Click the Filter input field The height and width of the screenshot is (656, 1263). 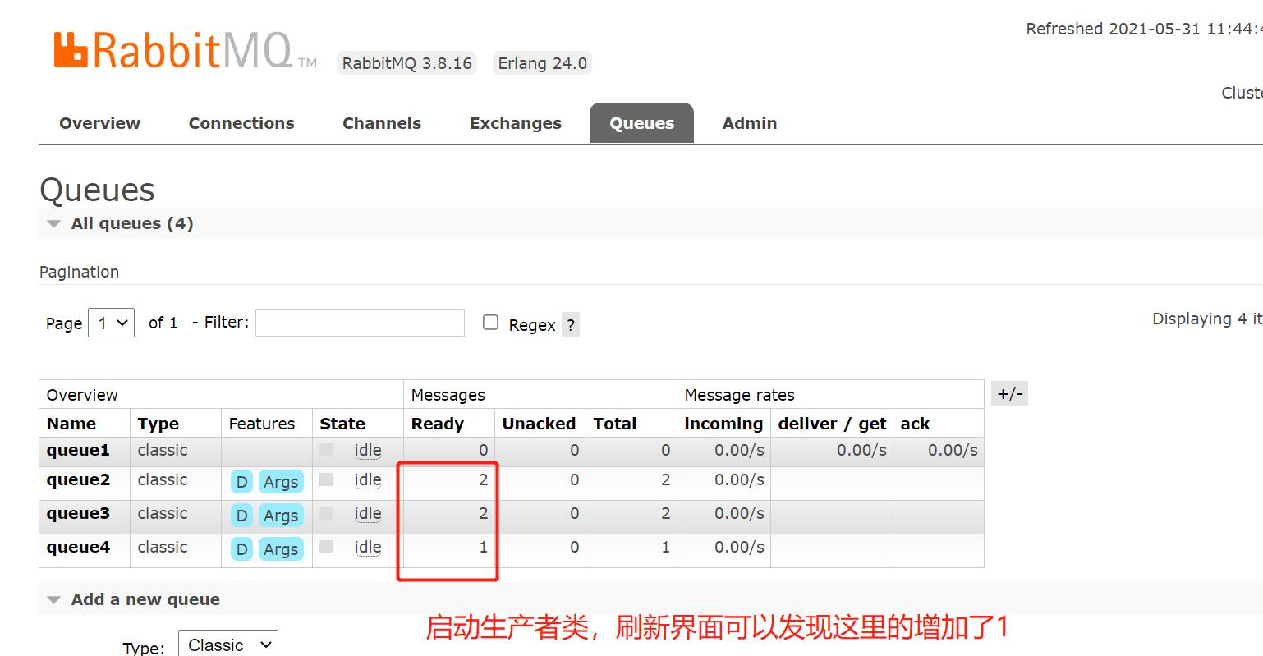click(360, 323)
